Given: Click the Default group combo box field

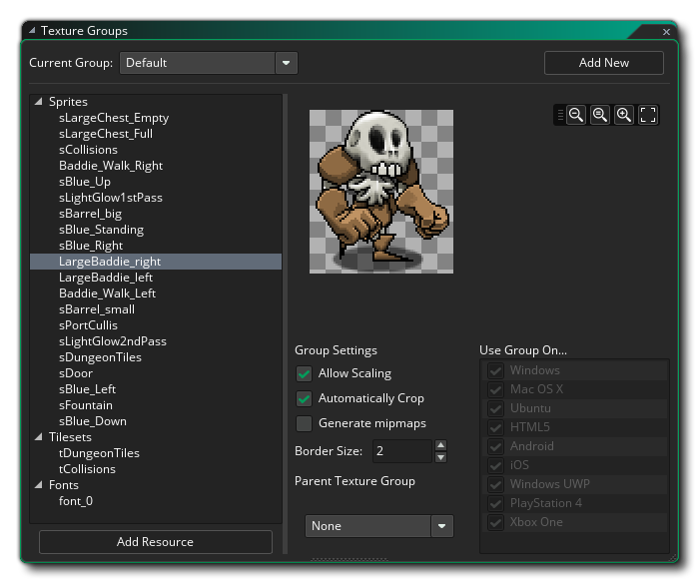Looking at the screenshot, I should (198, 63).
